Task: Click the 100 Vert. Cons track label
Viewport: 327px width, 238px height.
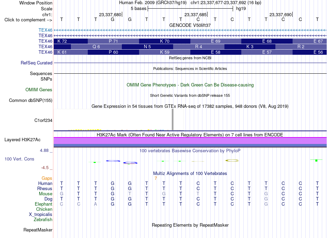Action: click(19, 159)
